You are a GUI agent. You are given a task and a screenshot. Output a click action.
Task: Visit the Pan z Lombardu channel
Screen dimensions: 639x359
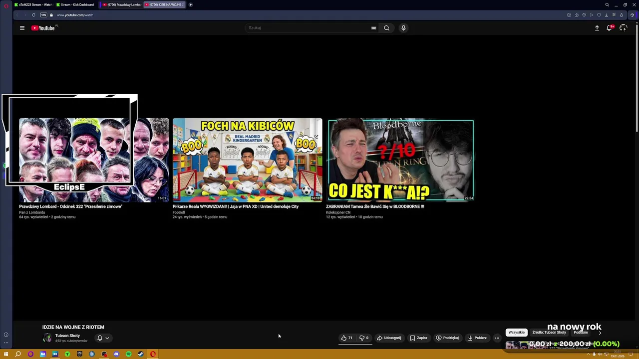pos(32,212)
